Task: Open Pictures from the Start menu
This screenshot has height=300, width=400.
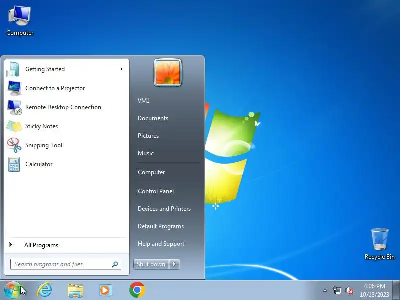Action: 148,136
